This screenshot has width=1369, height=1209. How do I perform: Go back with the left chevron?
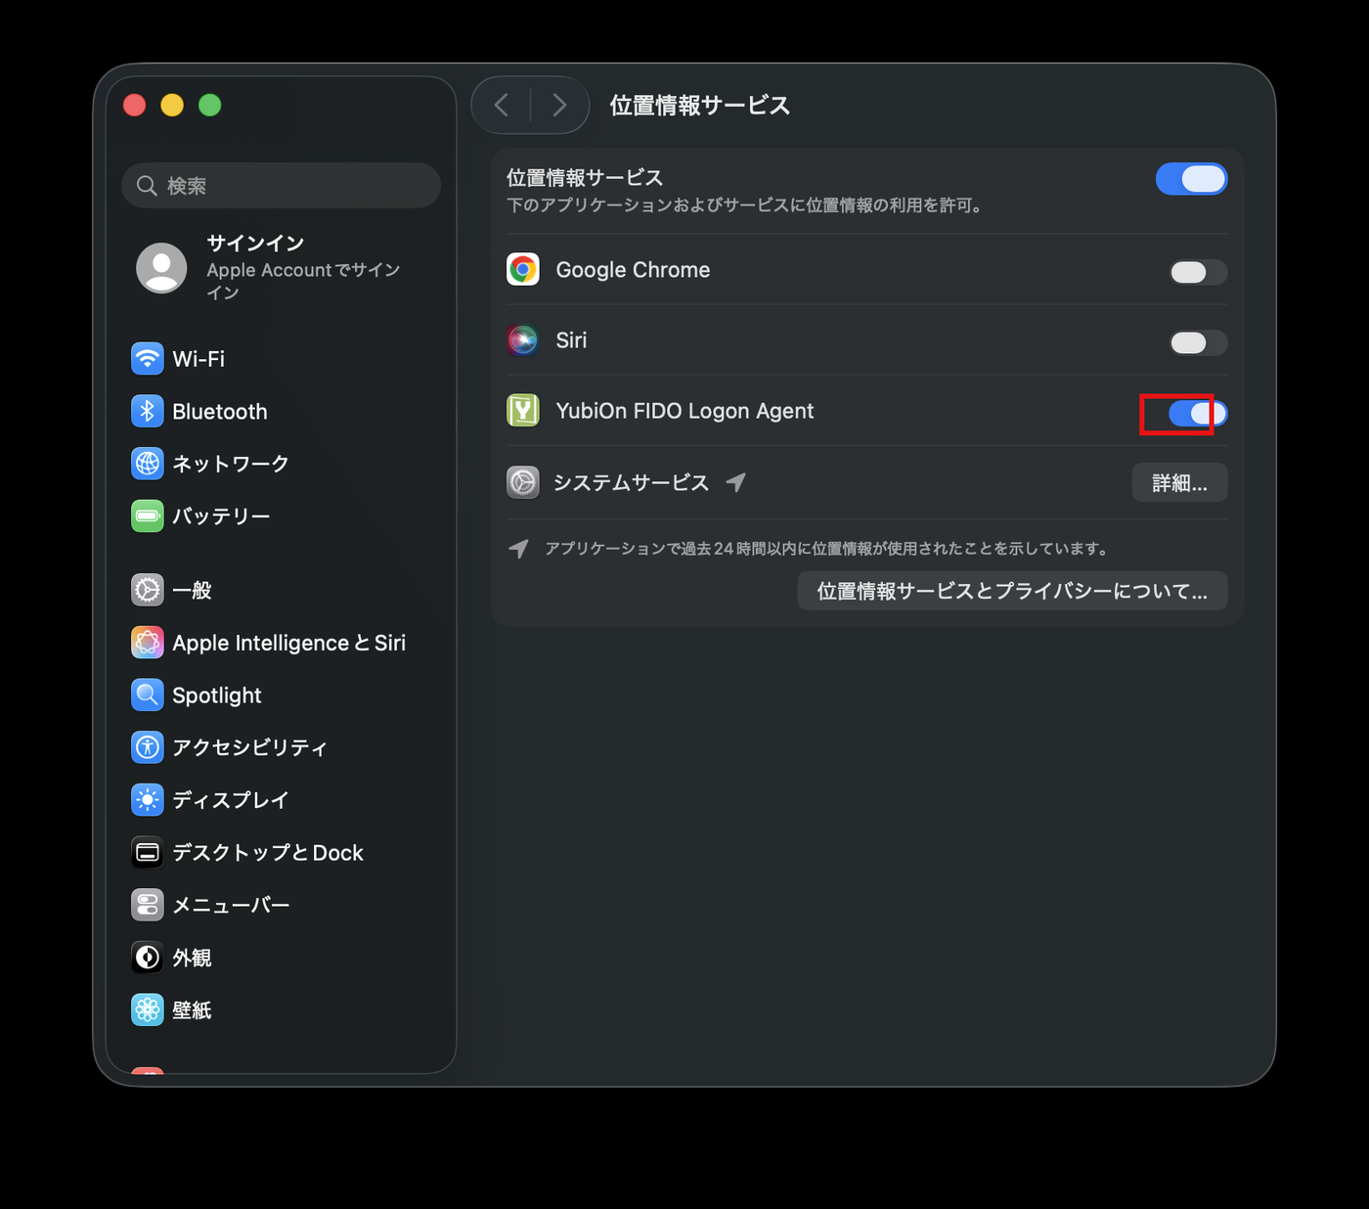click(502, 105)
